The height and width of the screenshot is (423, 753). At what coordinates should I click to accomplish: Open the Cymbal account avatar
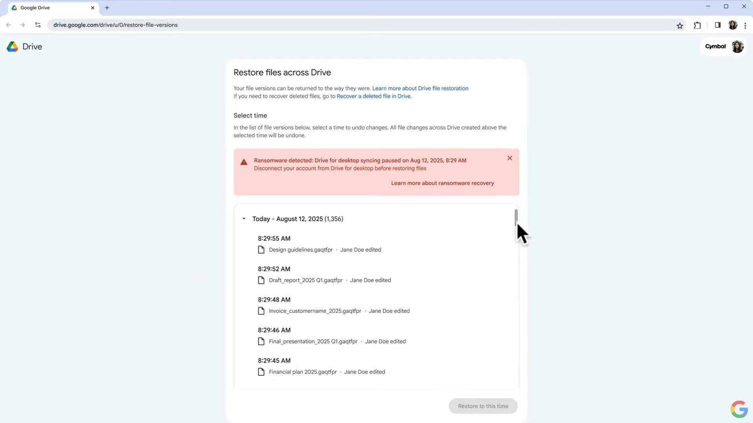point(737,47)
